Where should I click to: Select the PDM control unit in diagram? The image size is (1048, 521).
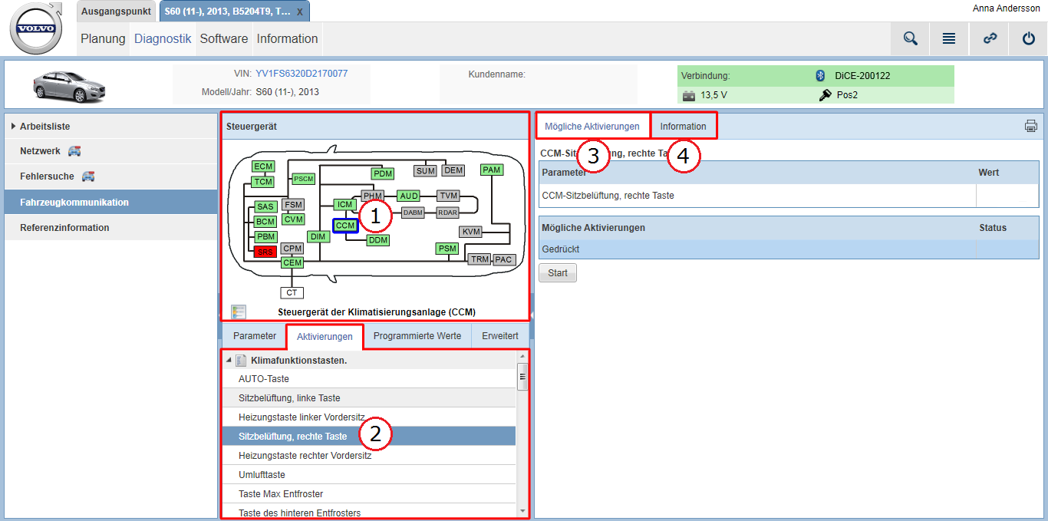point(383,173)
